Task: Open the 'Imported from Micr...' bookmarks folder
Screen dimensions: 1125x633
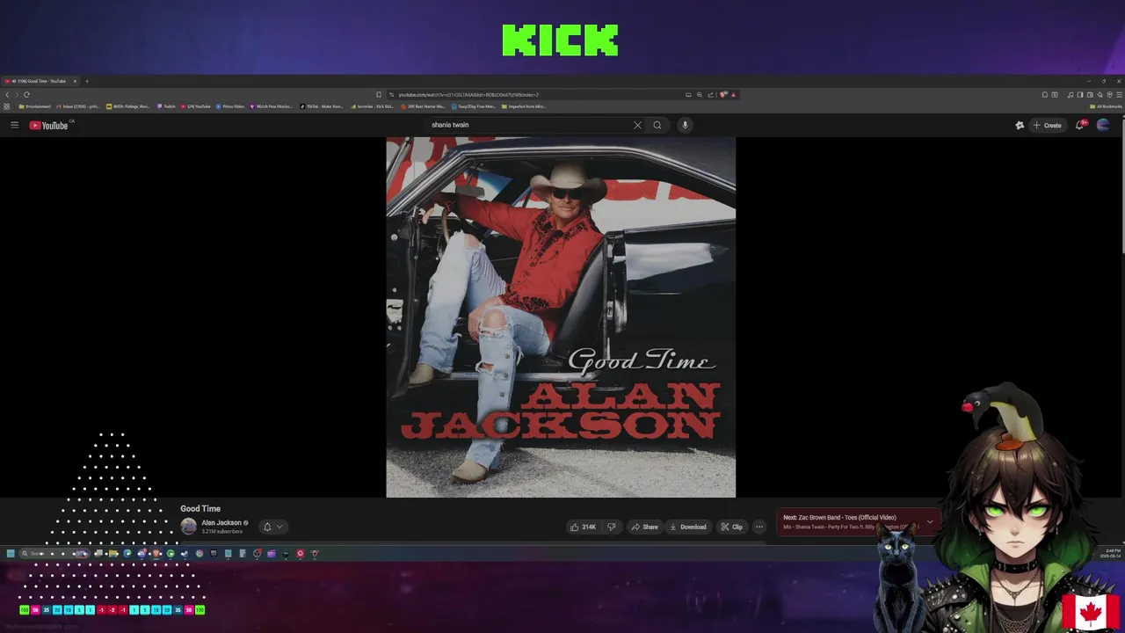Action: [x=524, y=106]
